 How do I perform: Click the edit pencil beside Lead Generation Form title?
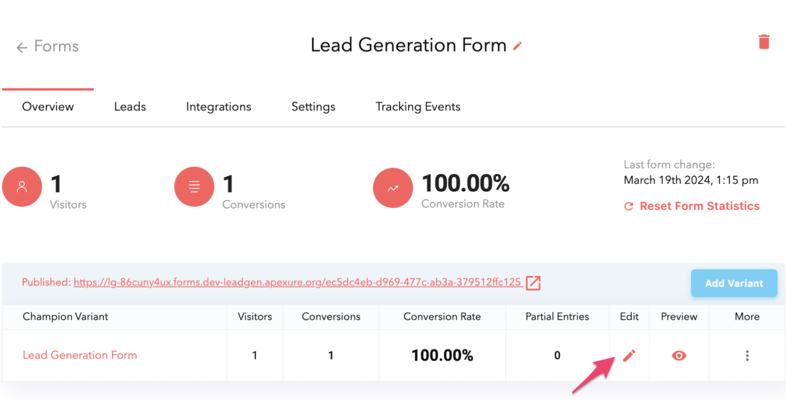518,45
